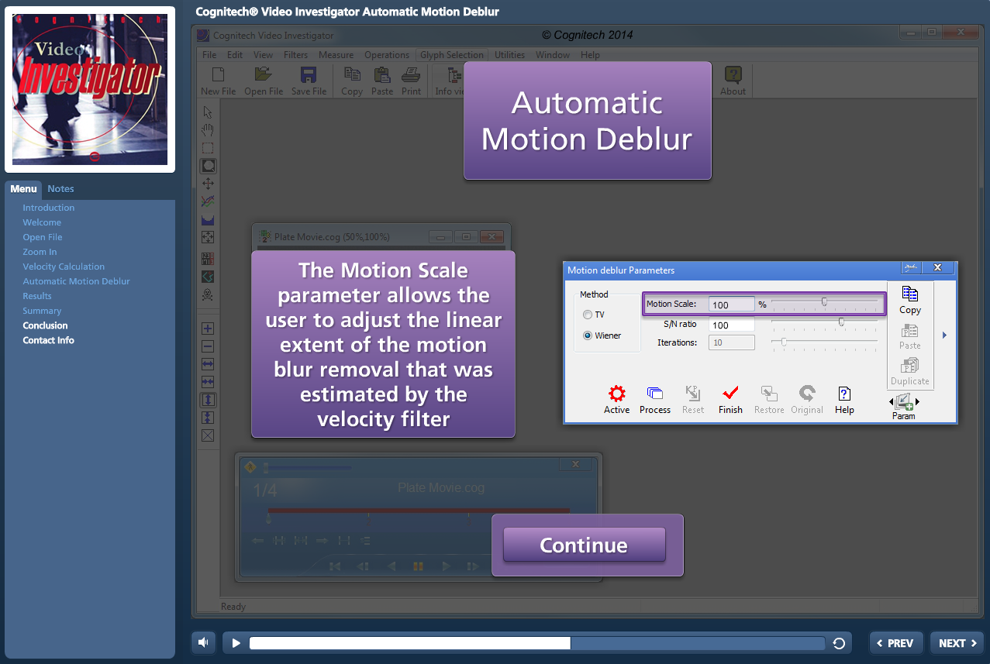Click the plus zoom-in toolbar button
The width and height of the screenshot is (990, 664).
point(208,329)
